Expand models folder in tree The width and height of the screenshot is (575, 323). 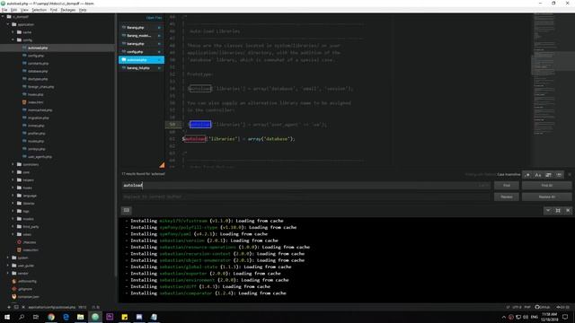13,219
